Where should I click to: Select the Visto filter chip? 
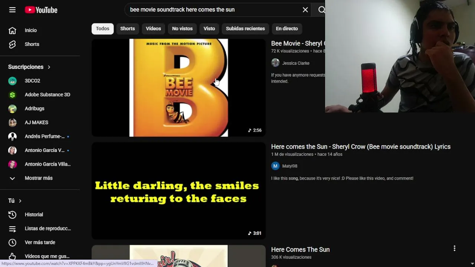point(209,29)
